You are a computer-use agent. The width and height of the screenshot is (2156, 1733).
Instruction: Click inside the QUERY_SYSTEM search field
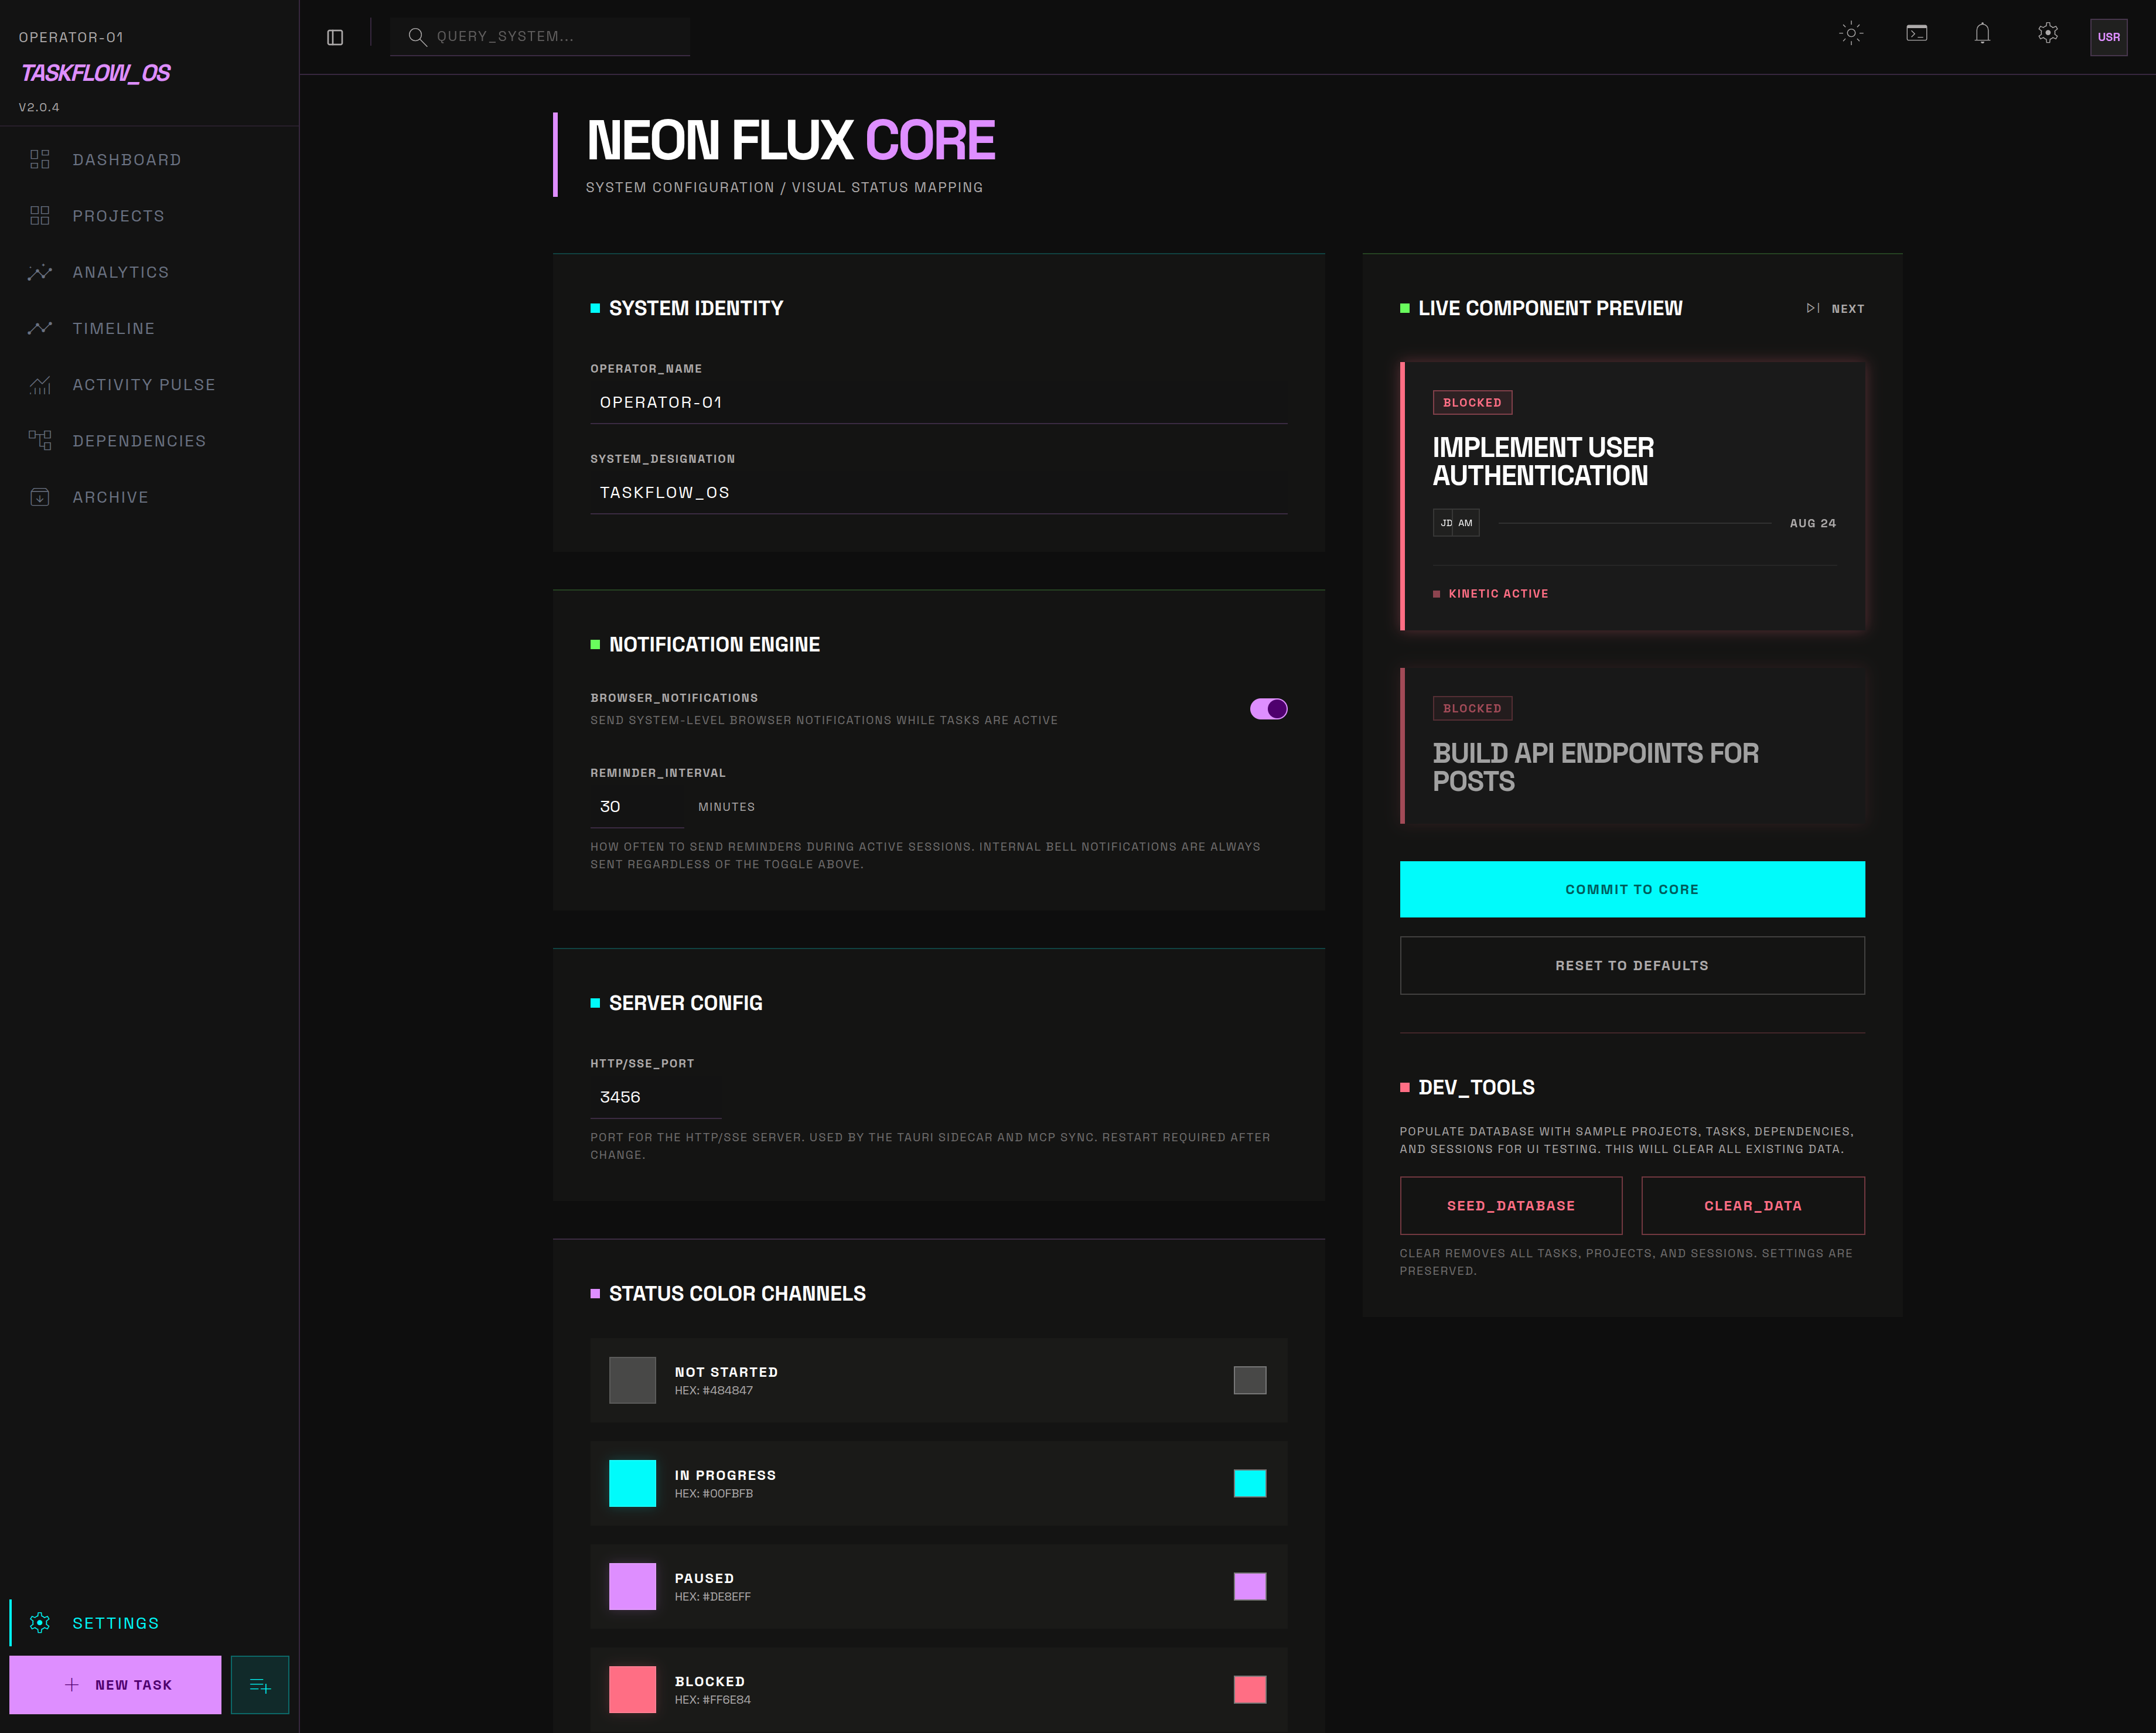point(540,36)
